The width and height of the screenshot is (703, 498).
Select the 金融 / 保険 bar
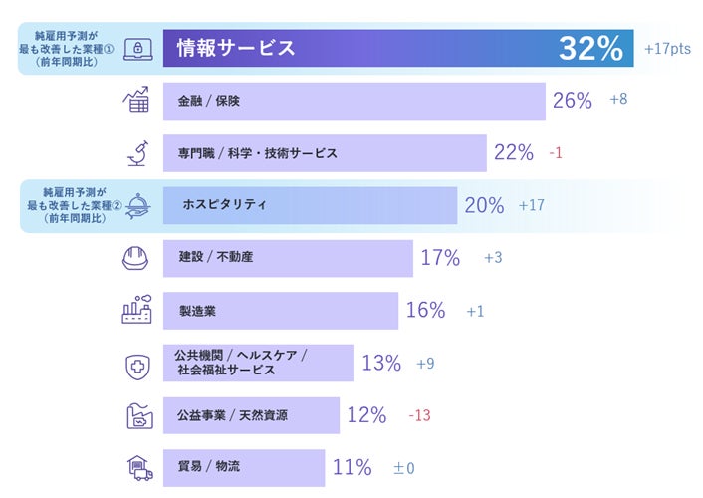353,101
